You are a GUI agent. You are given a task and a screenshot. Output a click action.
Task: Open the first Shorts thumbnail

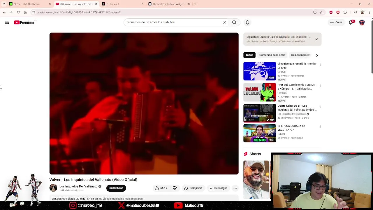tap(256, 179)
